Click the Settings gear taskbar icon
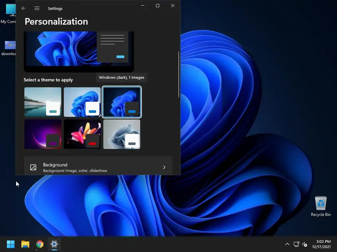The height and width of the screenshot is (252, 337). tap(54, 244)
